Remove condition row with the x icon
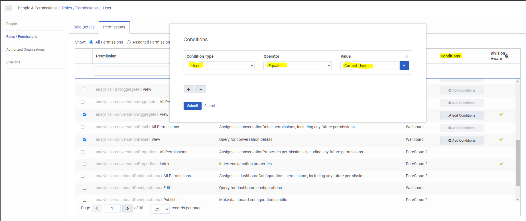 coord(407,57)
